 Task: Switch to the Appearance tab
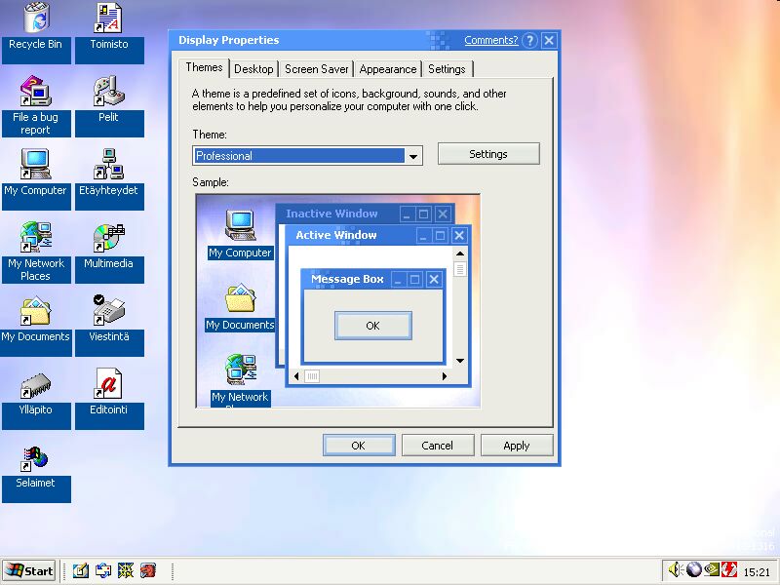[387, 69]
